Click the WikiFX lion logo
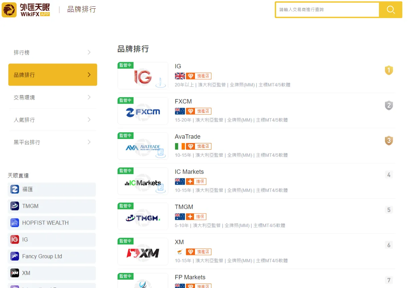Viewport: 418px width, 288px height. [9, 10]
